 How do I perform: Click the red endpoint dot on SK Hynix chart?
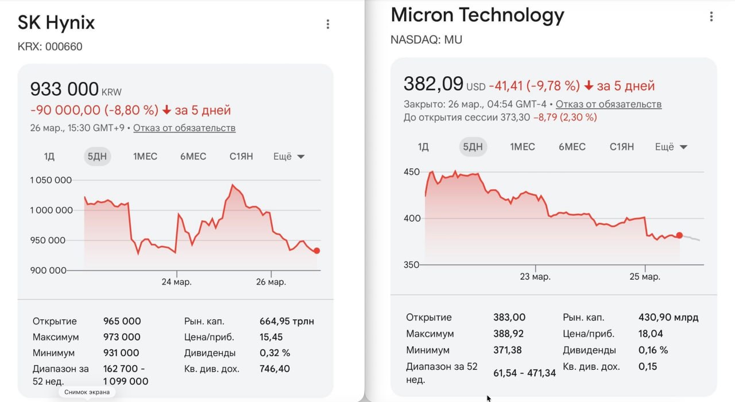point(318,250)
